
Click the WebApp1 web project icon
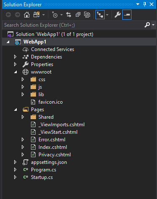18,42
